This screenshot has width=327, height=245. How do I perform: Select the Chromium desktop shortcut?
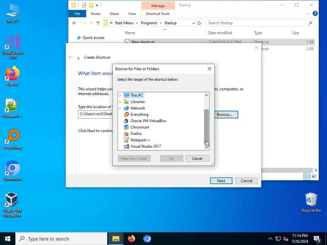tap(12, 171)
